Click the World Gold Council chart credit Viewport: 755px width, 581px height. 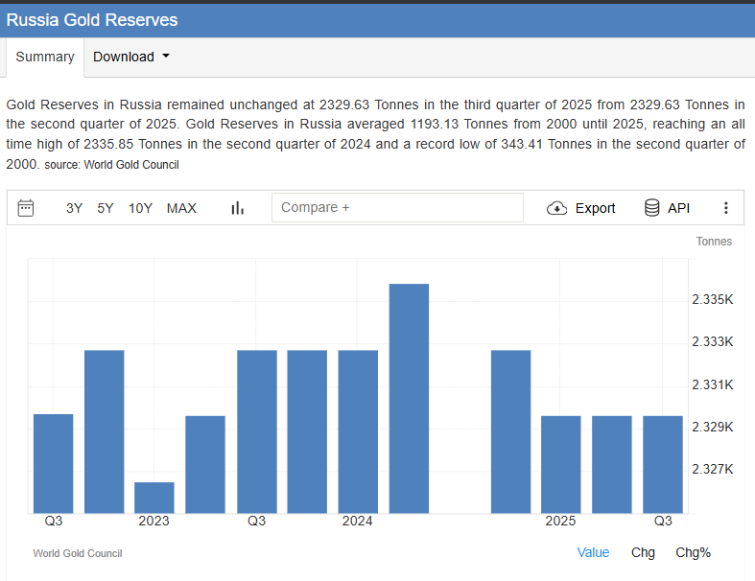pos(78,553)
